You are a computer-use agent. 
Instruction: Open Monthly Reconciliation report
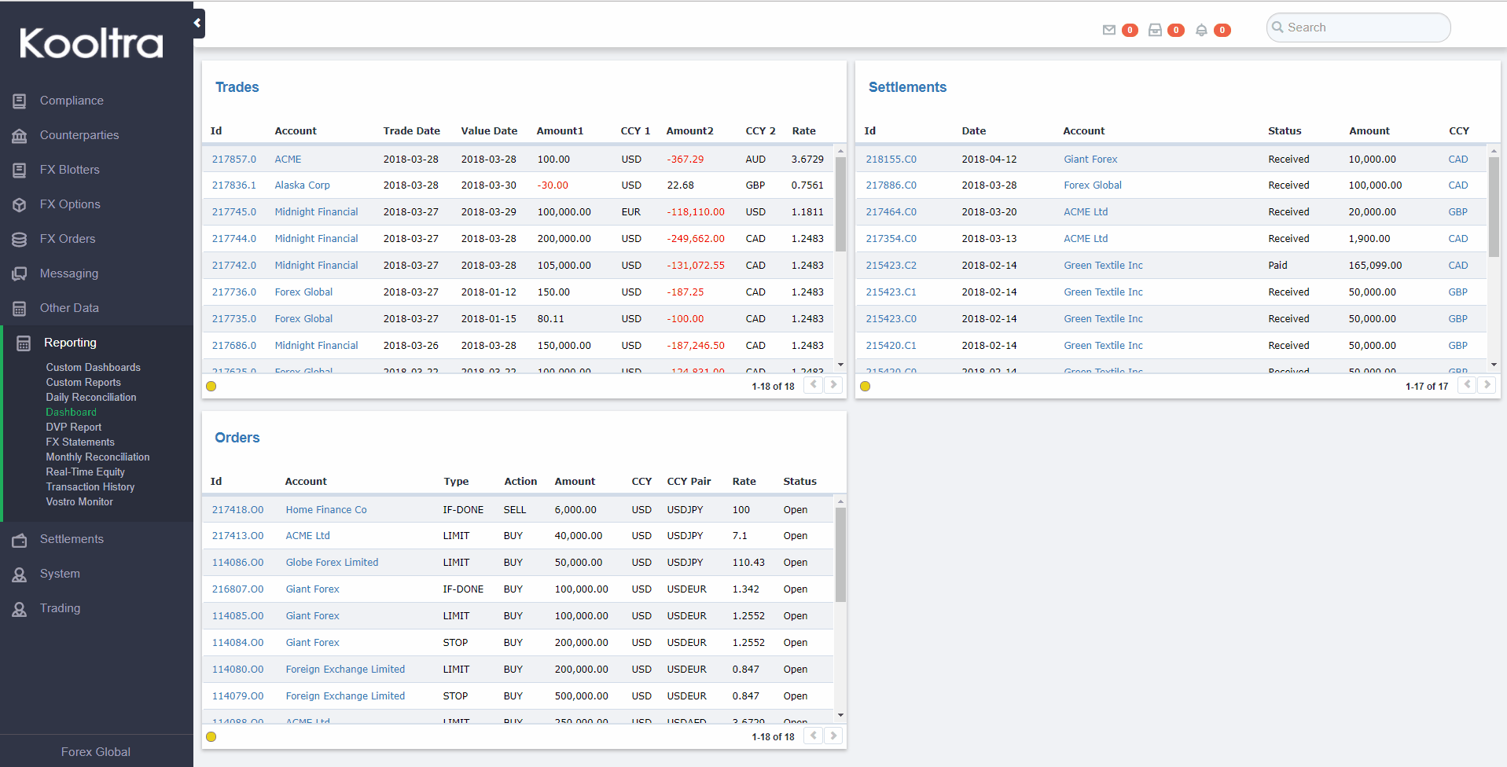pos(97,457)
